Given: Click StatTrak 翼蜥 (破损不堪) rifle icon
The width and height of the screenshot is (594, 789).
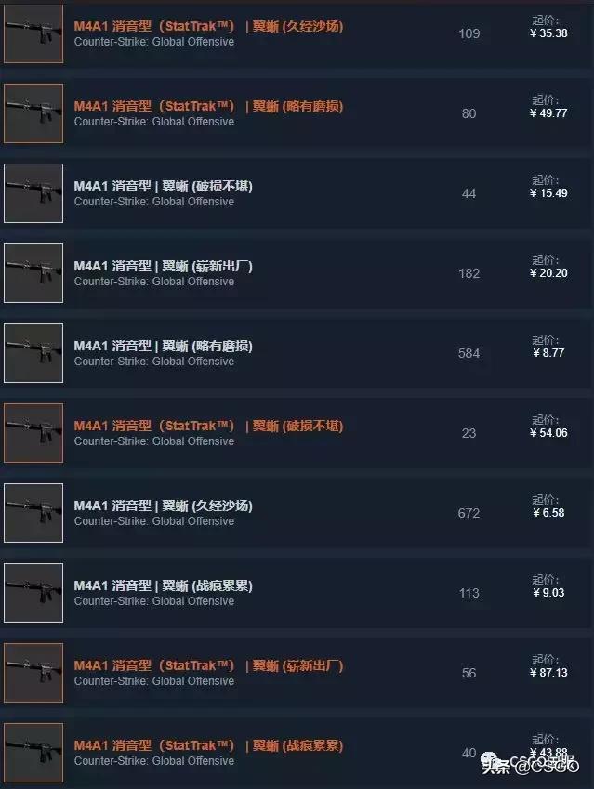Looking at the screenshot, I should tap(33, 433).
